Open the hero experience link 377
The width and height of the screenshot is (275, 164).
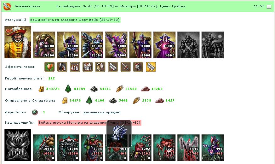click(x=51, y=78)
